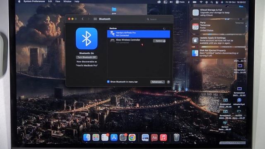
Task: Click the fast user switching menu icon
Action: point(207,2)
